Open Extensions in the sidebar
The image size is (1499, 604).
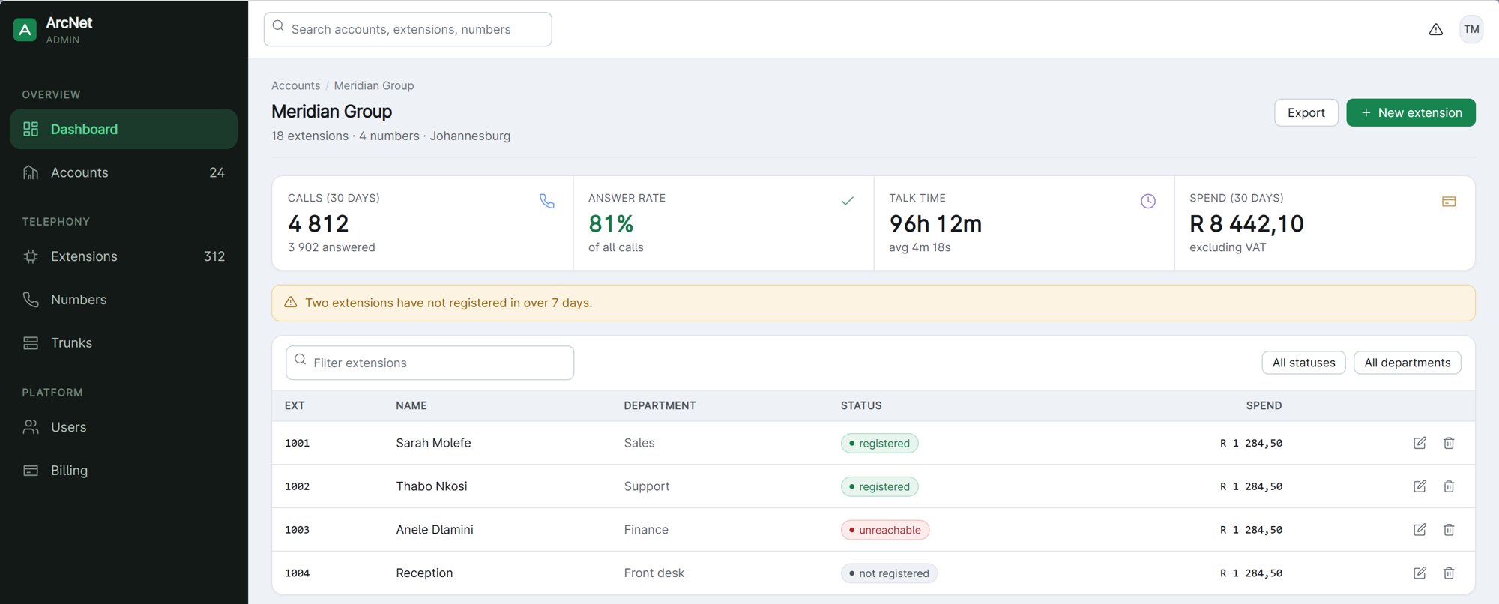pyautogui.click(x=124, y=256)
